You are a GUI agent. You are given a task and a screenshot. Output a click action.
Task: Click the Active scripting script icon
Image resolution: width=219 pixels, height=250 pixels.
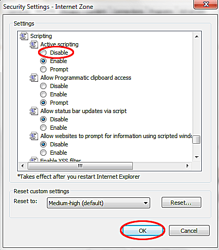pos(33,44)
